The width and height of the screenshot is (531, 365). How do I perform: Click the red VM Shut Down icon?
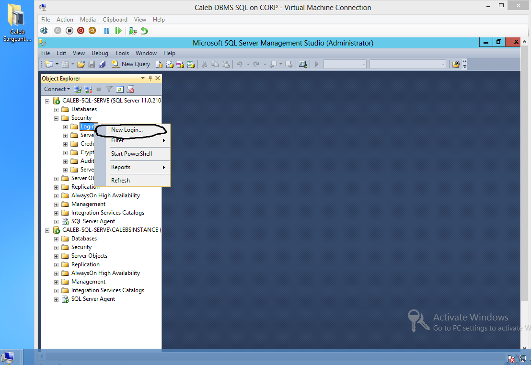(x=81, y=31)
